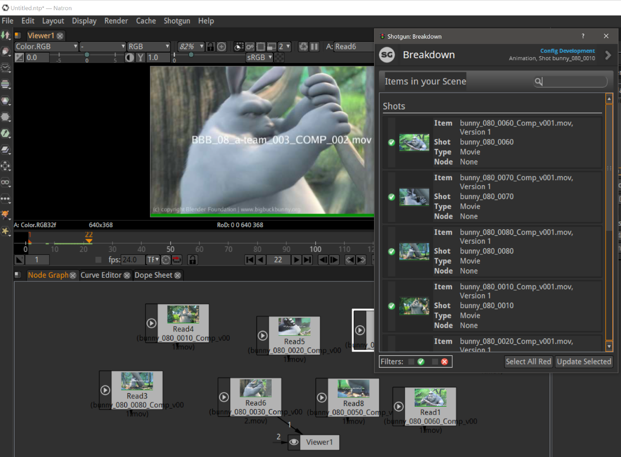Go to first frame in the timeline

pos(250,260)
